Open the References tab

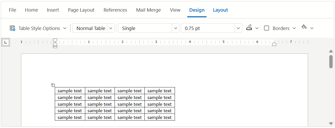(115, 10)
